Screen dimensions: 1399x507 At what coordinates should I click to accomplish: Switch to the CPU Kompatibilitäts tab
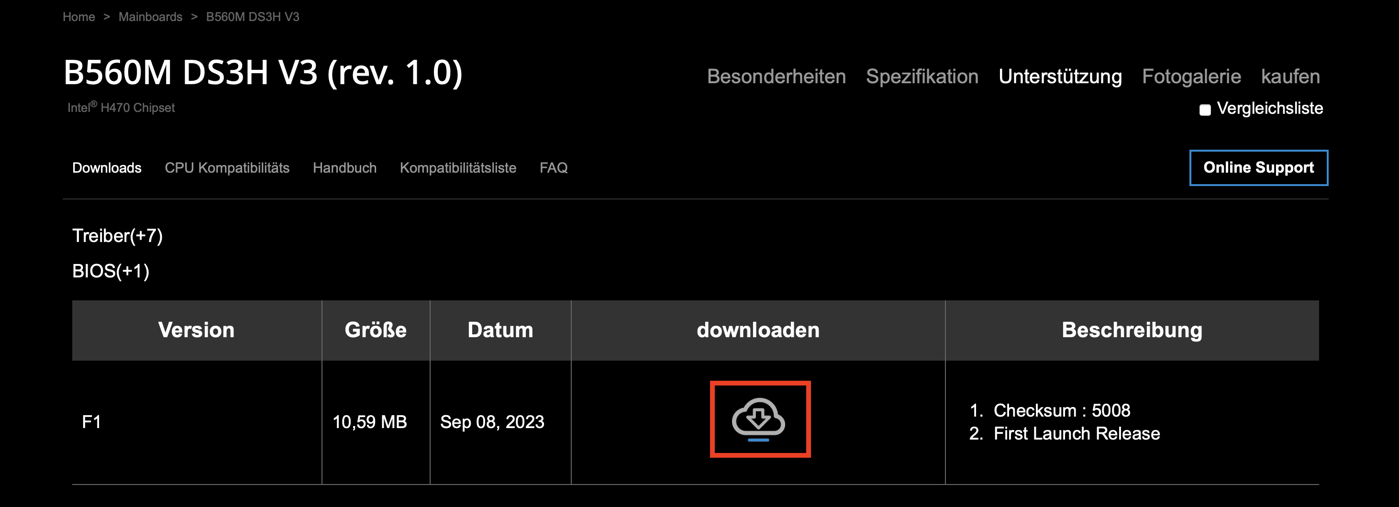[227, 168]
